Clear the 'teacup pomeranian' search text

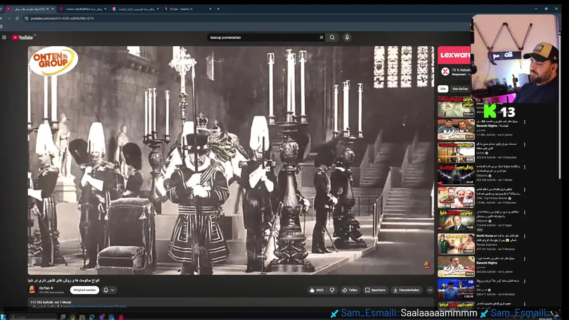pyautogui.click(x=321, y=37)
